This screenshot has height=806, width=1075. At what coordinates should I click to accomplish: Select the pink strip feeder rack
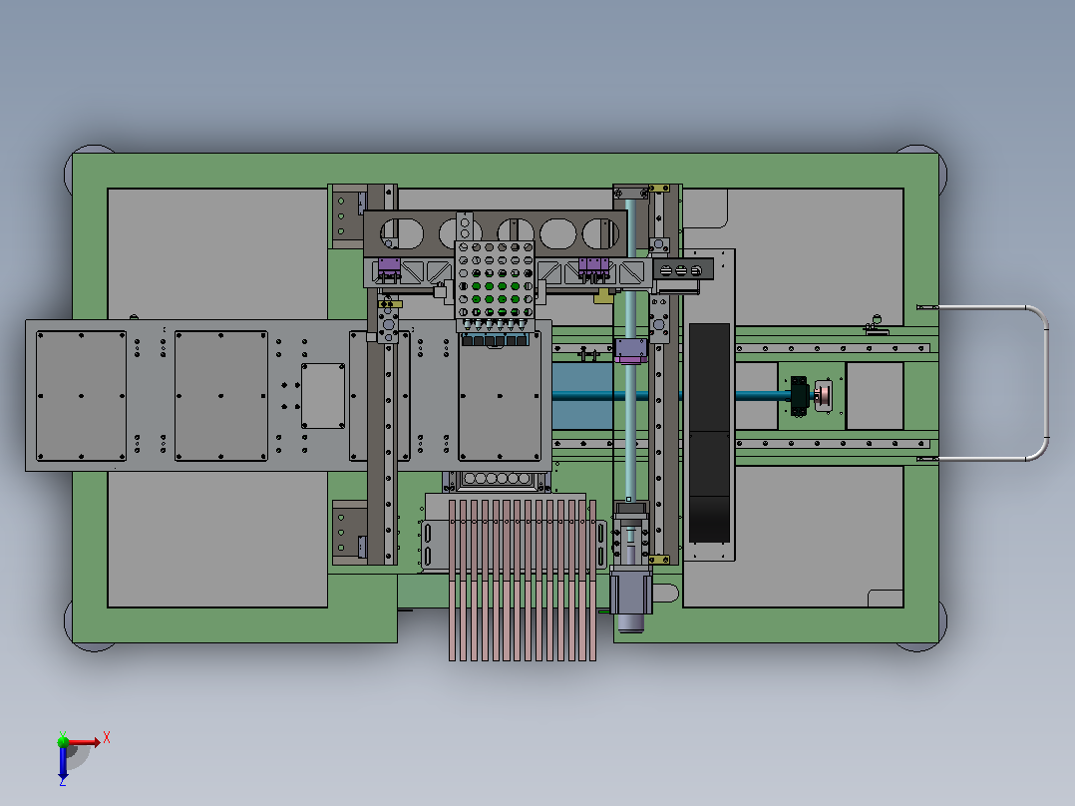point(522,580)
